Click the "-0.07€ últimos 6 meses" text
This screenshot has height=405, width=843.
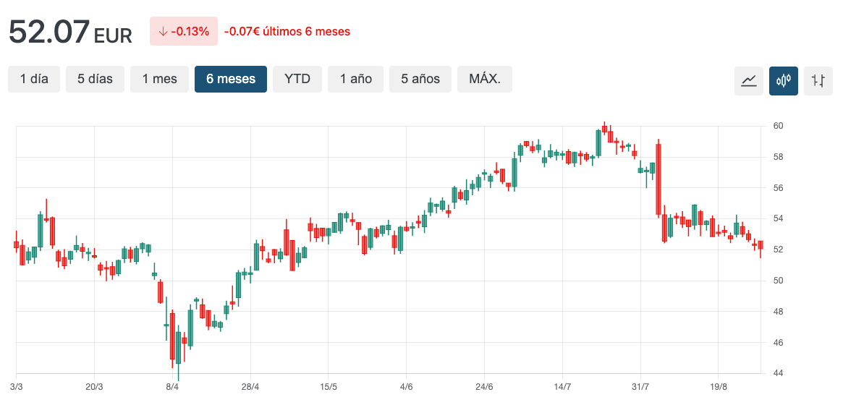point(287,32)
